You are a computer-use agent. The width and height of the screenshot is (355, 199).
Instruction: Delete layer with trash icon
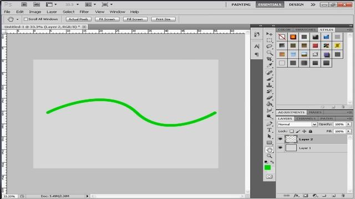pyautogui.click(x=343, y=196)
